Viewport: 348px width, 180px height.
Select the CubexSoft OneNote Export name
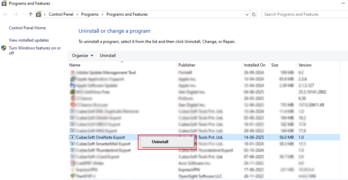[x=101, y=137]
